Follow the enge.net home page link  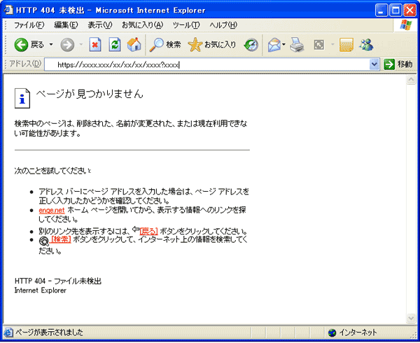52,210
